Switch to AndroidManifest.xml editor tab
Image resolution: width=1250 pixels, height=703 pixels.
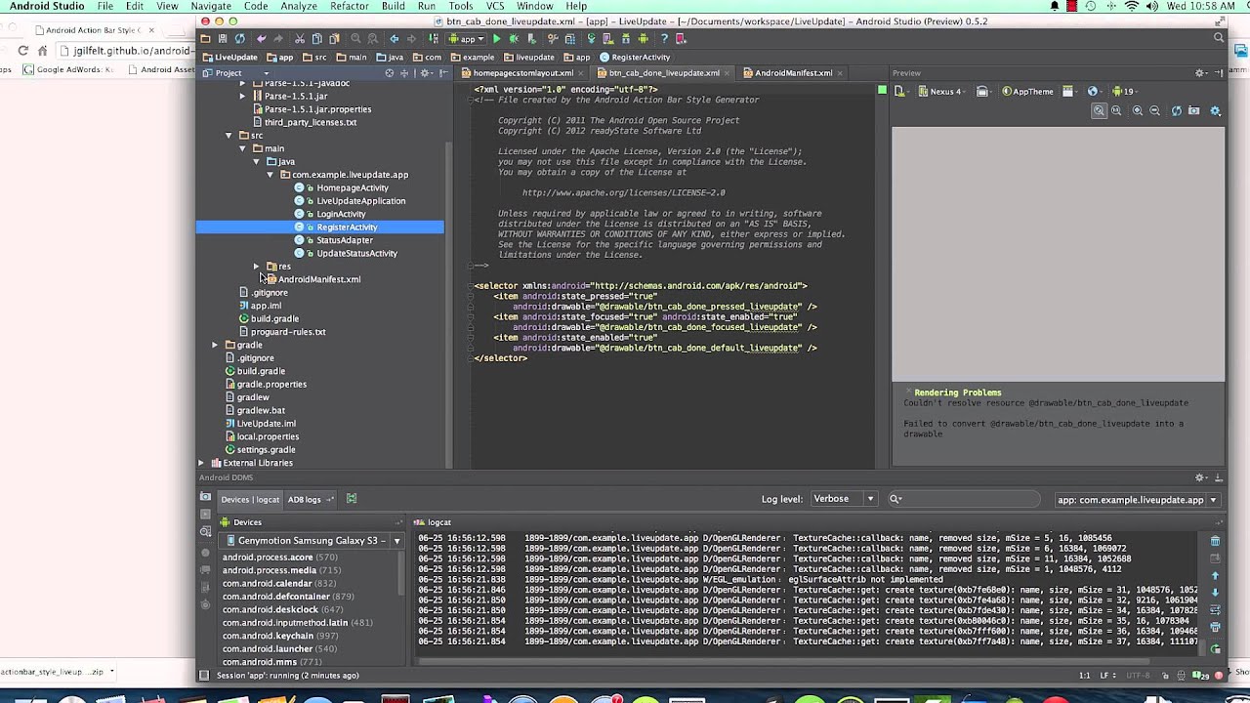(793, 72)
